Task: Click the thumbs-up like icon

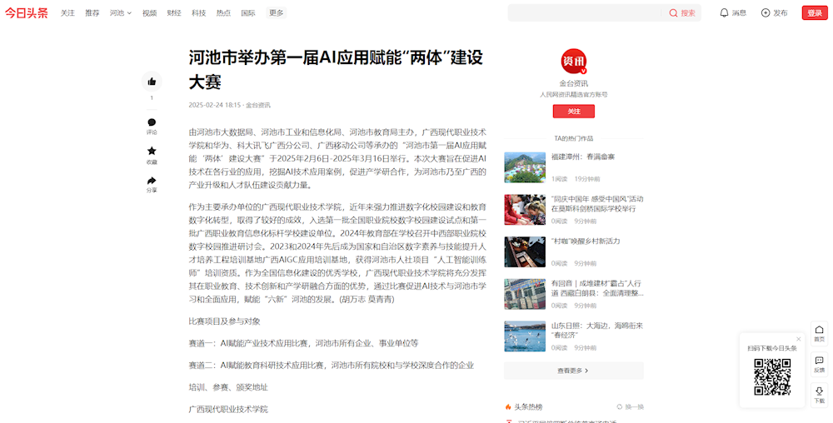Action: click(152, 82)
